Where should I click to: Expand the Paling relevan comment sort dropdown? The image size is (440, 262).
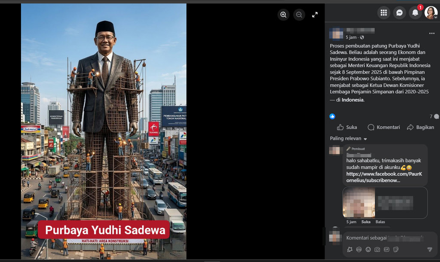click(x=348, y=139)
